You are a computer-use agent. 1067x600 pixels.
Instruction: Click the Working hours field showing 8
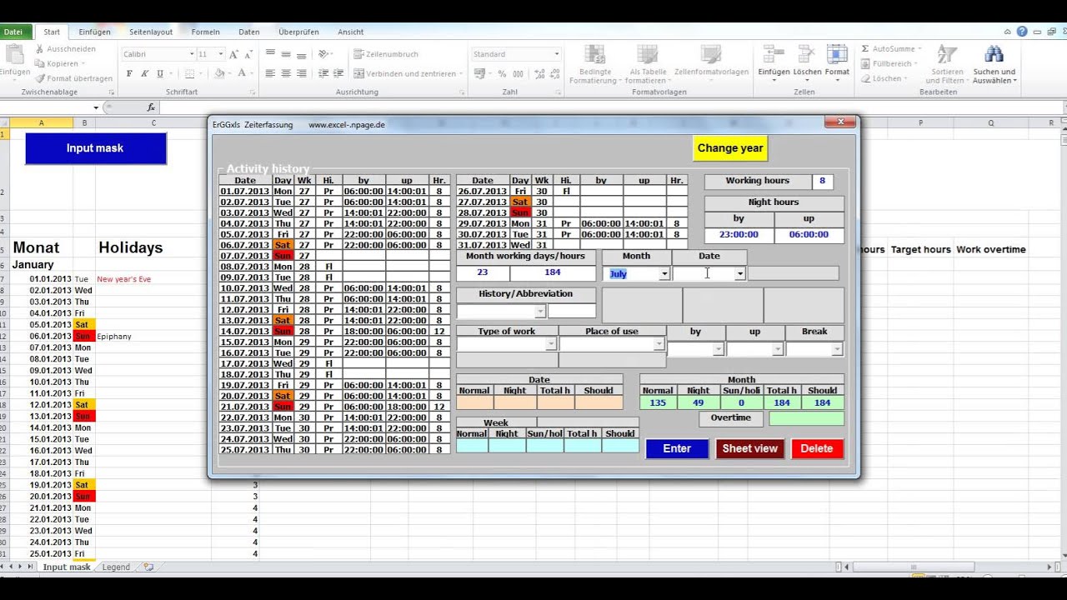(822, 181)
